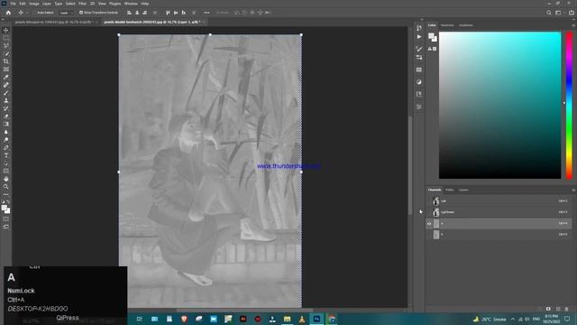The height and width of the screenshot is (325, 577).
Task: Open the search icon at top right
Action: coord(549,13)
